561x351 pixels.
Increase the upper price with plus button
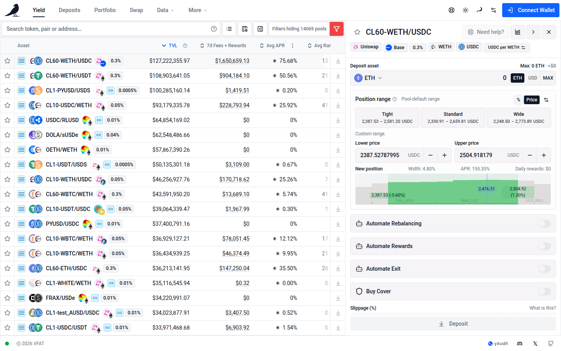click(x=544, y=155)
